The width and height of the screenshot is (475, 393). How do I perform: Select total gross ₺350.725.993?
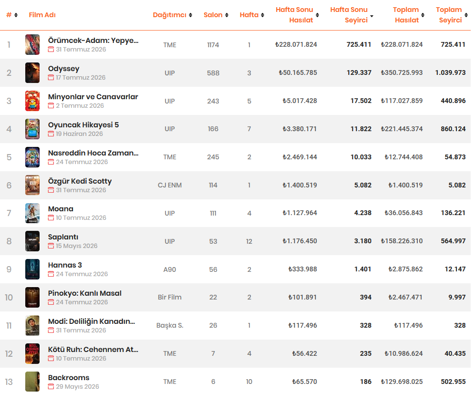click(x=402, y=72)
